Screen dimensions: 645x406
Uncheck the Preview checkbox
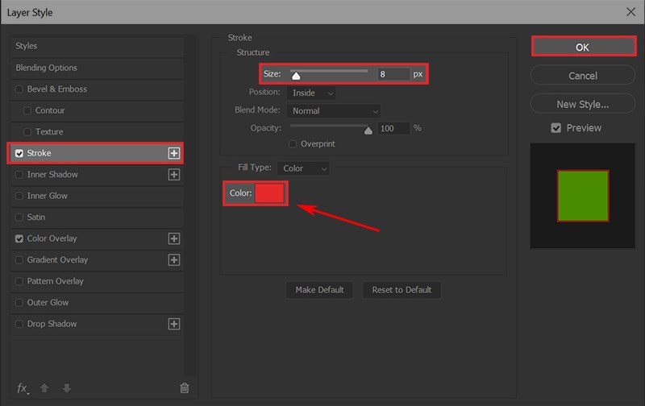coord(556,128)
